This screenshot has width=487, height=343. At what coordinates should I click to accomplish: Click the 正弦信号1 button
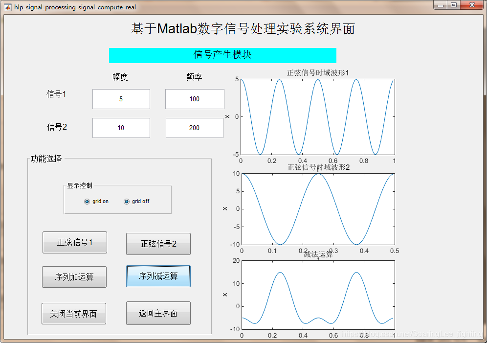tap(75, 242)
